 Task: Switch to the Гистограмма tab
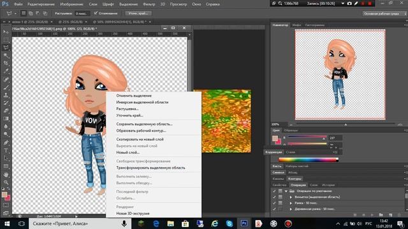point(315,25)
